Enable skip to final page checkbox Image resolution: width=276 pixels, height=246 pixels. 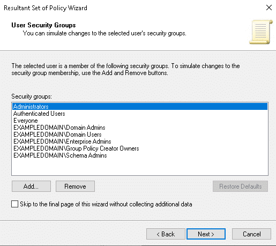point(14,204)
